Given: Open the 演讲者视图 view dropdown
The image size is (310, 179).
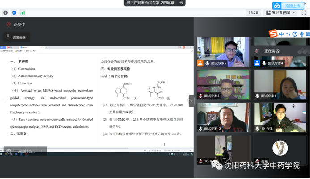Looking at the screenshot, I should (281, 13).
